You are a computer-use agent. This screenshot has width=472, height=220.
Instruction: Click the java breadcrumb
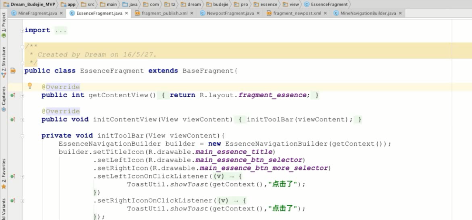[130, 4]
